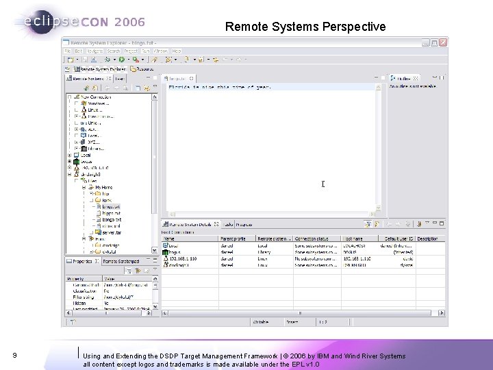Viewport: 493px width, 370px height.
Task: Sort table by Host name column
Action: [359, 239]
